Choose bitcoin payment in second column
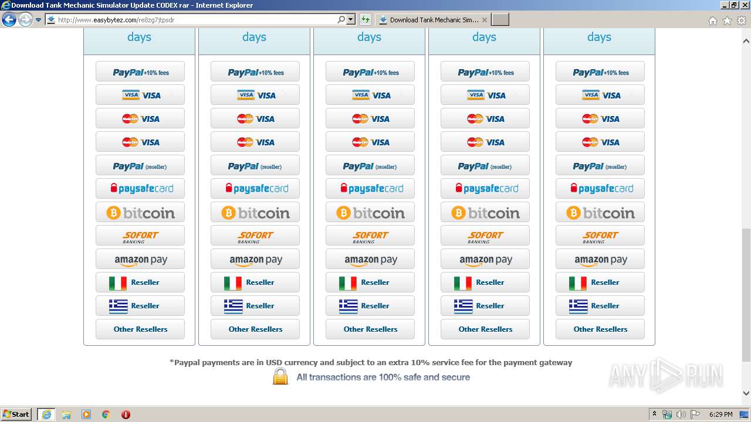Viewport: 751px width, 422px height. 255,212
